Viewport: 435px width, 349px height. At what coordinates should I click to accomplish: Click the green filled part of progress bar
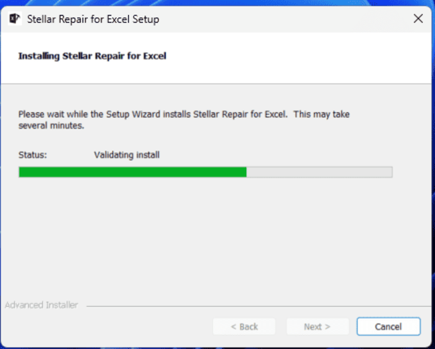[x=132, y=172]
